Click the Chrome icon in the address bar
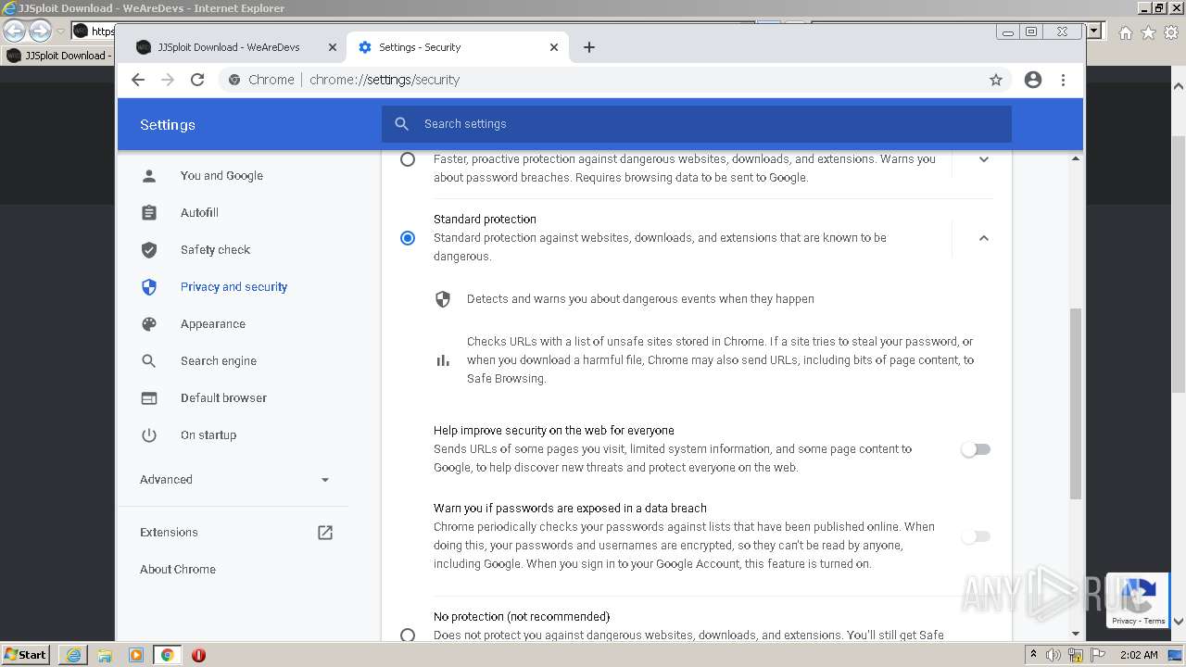This screenshot has height=667, width=1186. tap(234, 80)
